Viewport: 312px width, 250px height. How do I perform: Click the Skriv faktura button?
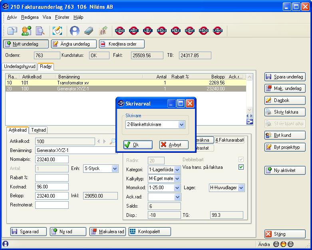point(285,112)
